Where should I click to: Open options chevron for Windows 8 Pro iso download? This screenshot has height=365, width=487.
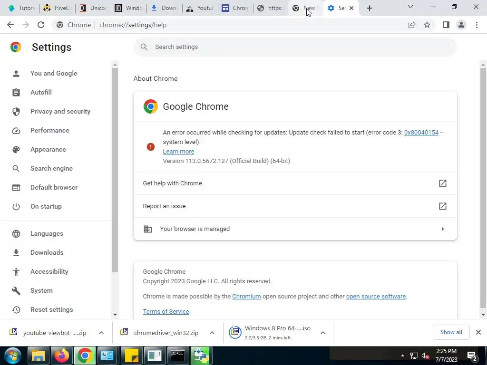pos(323,333)
